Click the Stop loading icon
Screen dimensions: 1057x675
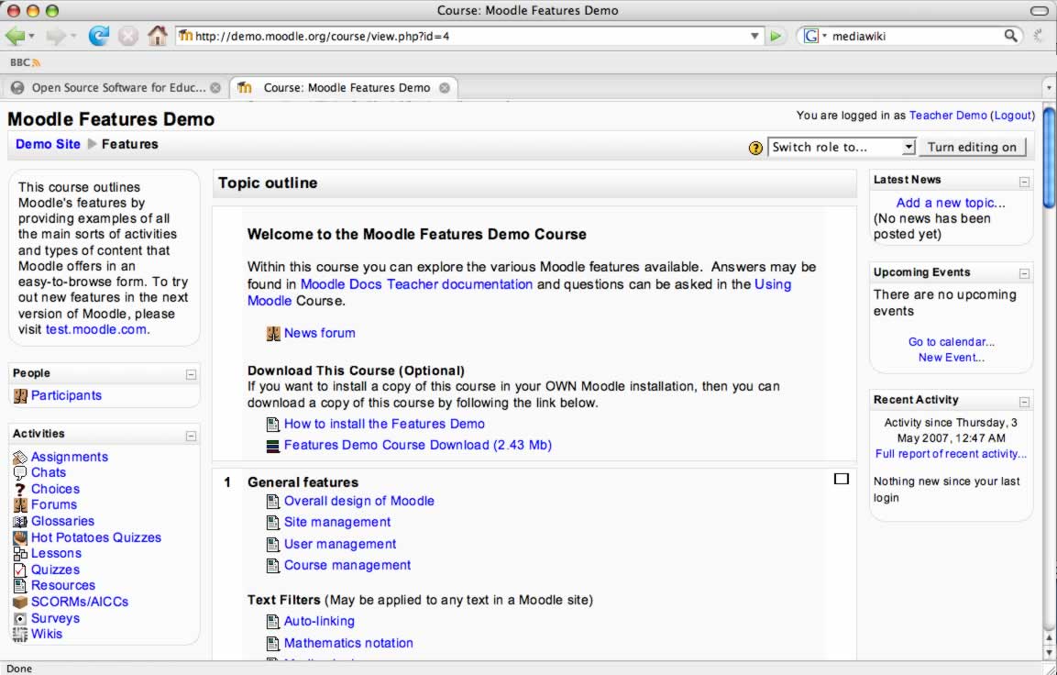128,36
